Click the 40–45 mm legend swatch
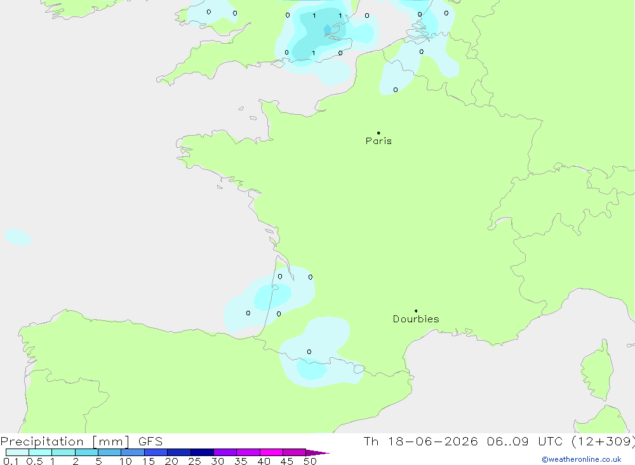 [271, 452]
